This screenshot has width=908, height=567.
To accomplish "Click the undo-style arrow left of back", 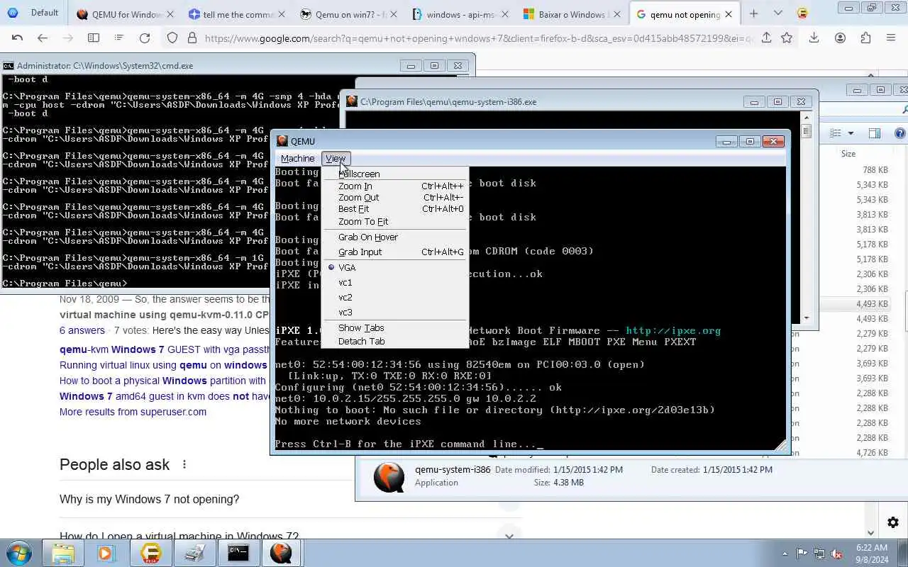I will point(17,38).
